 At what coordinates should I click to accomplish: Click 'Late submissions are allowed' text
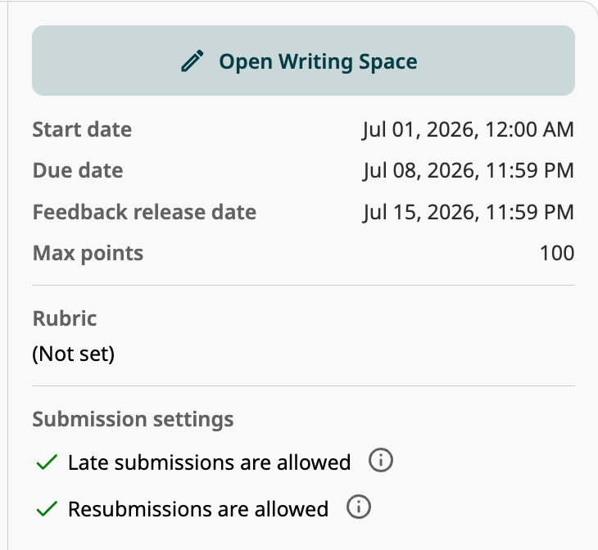pyautogui.click(x=209, y=462)
